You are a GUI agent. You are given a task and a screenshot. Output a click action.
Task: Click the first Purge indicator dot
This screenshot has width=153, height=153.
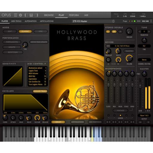click(x=129, y=21)
